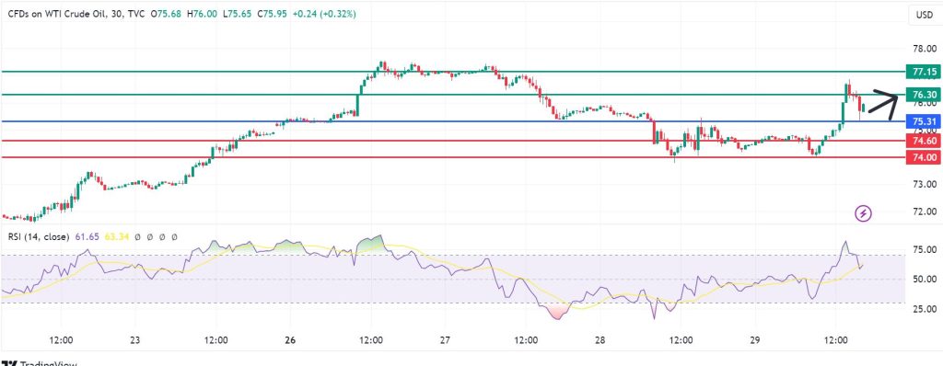Click the 76.30 green price label
Screen dimensions: 943x366
pyautogui.click(x=925, y=95)
